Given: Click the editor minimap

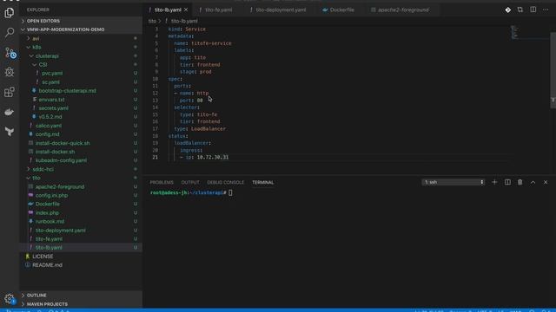Looking at the screenshot, I should [x=530, y=32].
